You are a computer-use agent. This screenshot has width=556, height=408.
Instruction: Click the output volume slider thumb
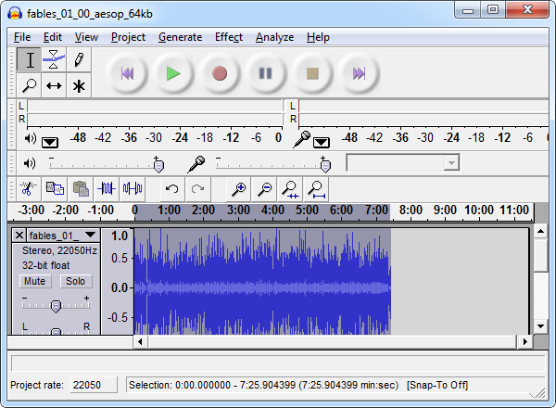(158, 166)
